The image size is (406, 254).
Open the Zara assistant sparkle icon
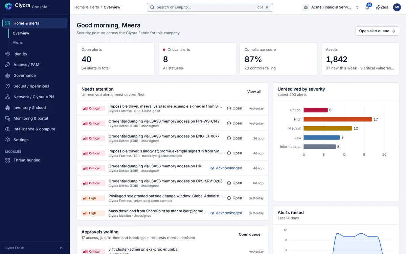[x=378, y=7]
